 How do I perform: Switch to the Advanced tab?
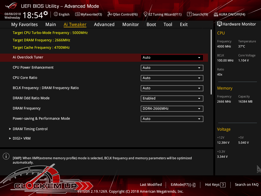coord(104,24)
